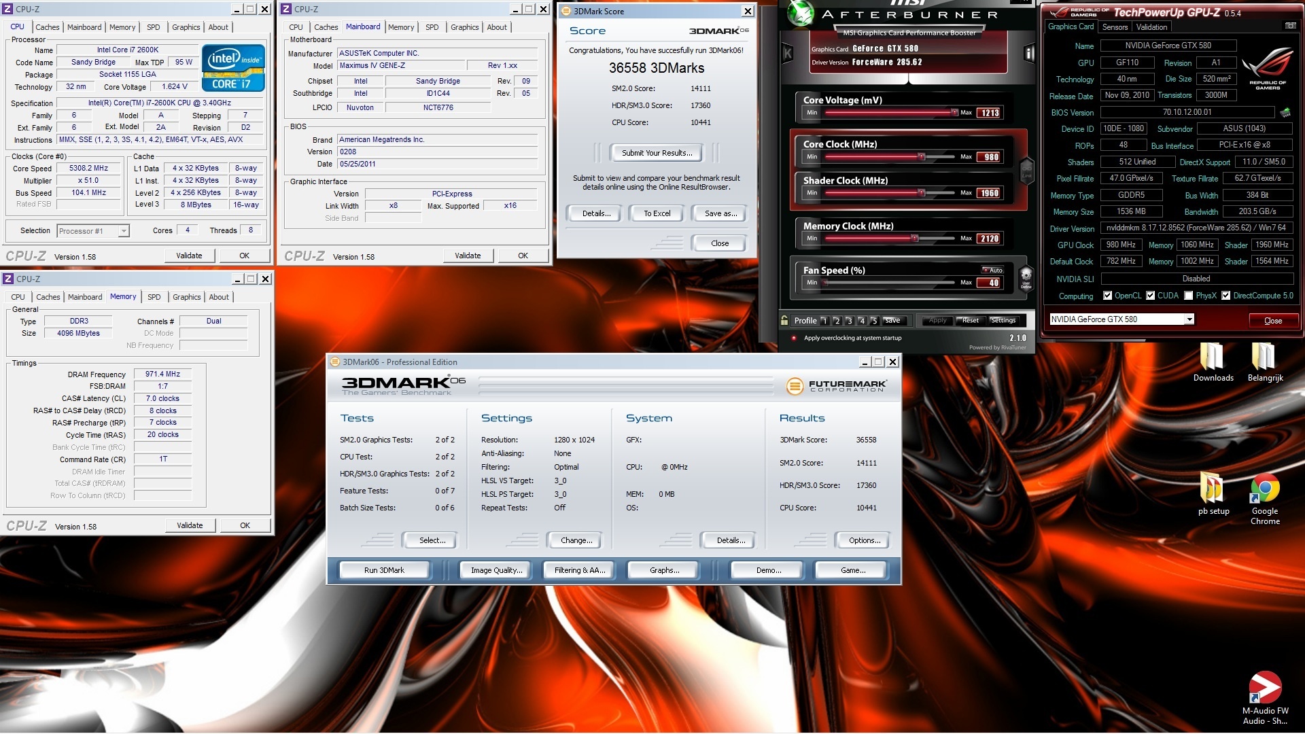Expand the Processor #1 selection dropdown

tap(123, 231)
